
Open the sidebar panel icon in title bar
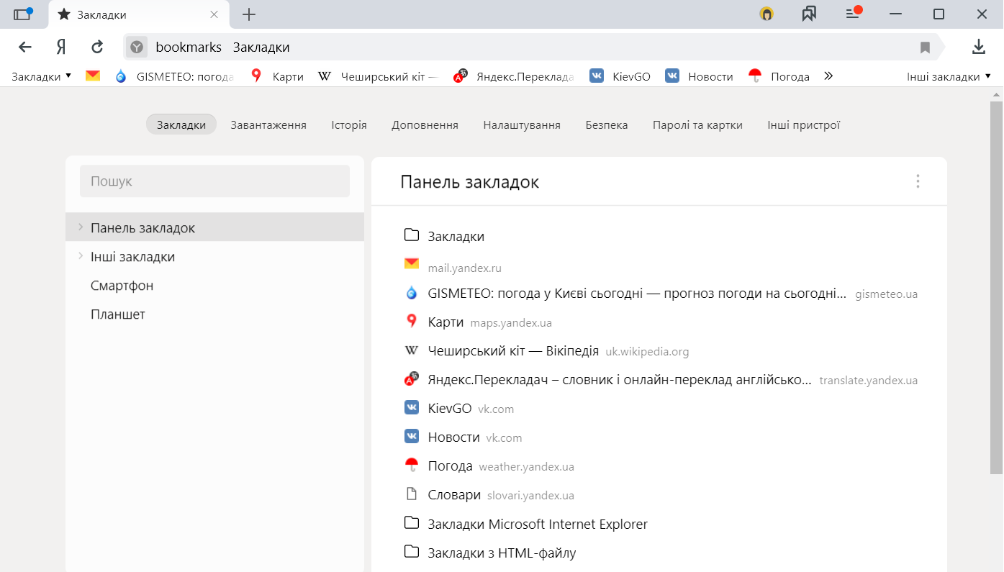(23, 14)
